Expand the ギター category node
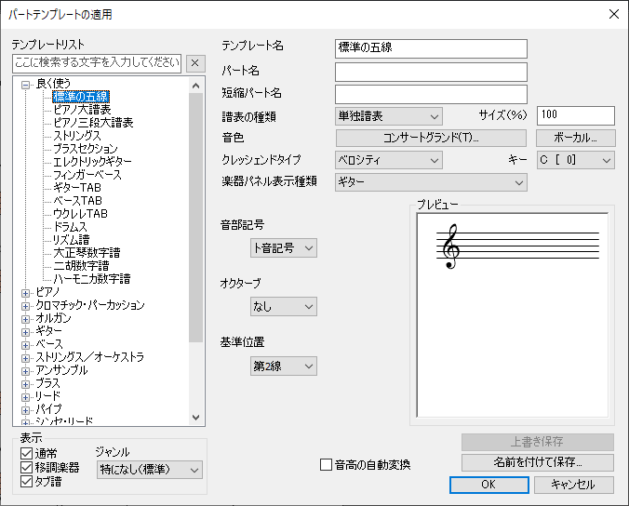 point(26,332)
